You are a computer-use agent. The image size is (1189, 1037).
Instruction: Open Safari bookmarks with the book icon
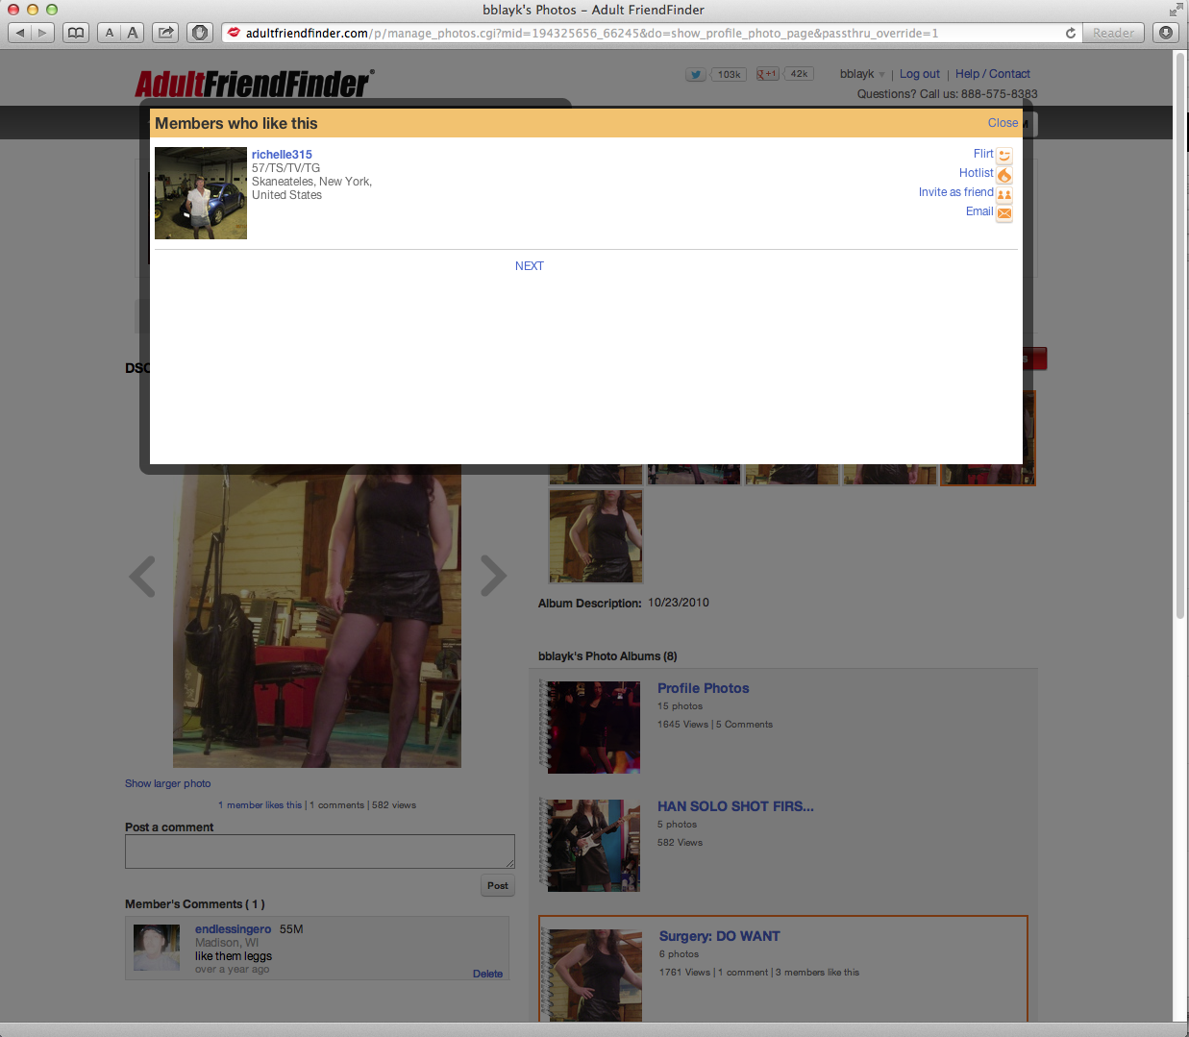75,32
